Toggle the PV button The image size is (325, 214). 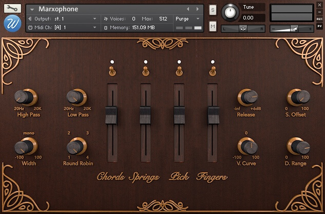coord(319,26)
